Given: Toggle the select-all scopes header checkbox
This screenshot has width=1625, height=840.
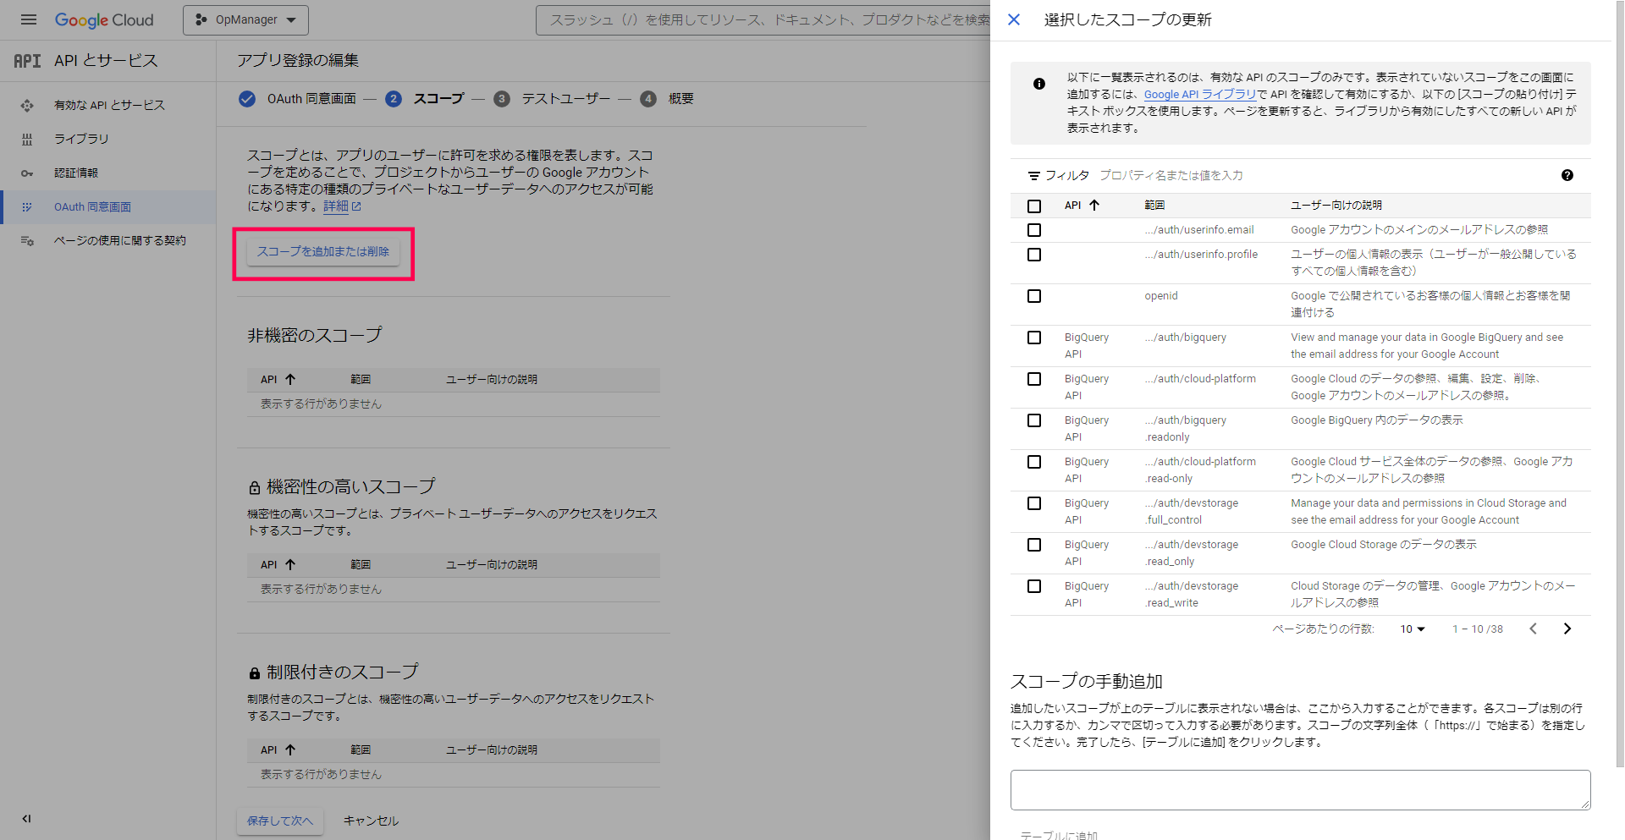Looking at the screenshot, I should pos(1034,206).
